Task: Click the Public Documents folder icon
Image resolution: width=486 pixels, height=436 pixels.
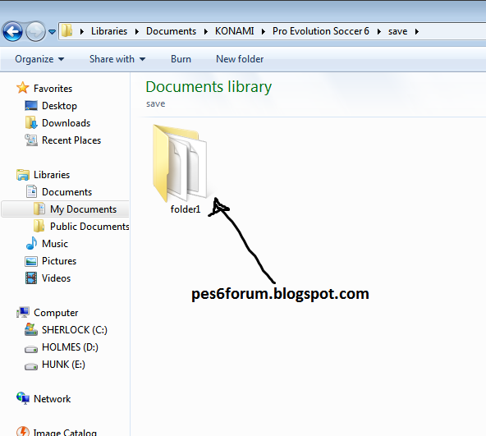Action: pos(39,226)
